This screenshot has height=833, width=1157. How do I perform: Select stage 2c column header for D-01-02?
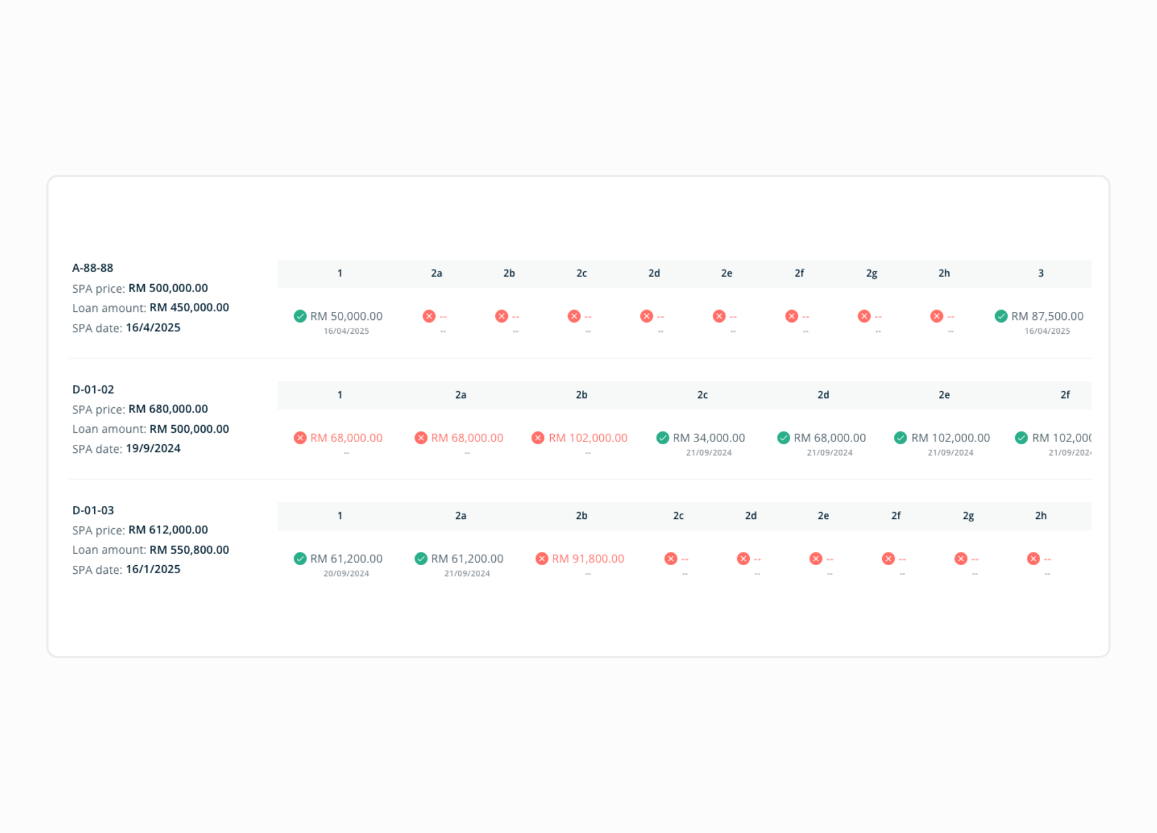coord(702,395)
